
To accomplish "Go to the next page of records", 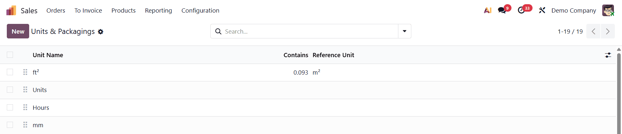I will [608, 31].
